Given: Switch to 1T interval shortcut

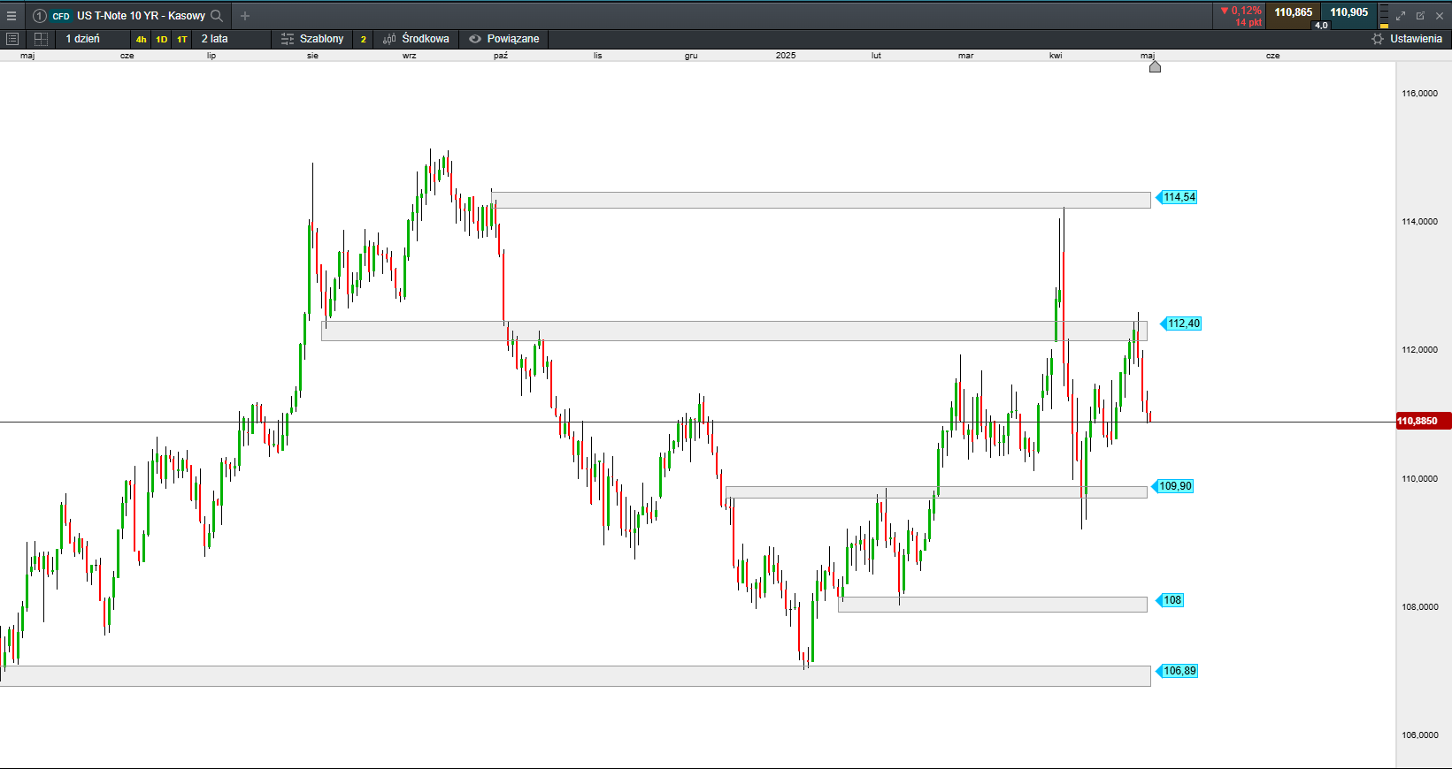Looking at the screenshot, I should tap(181, 39).
